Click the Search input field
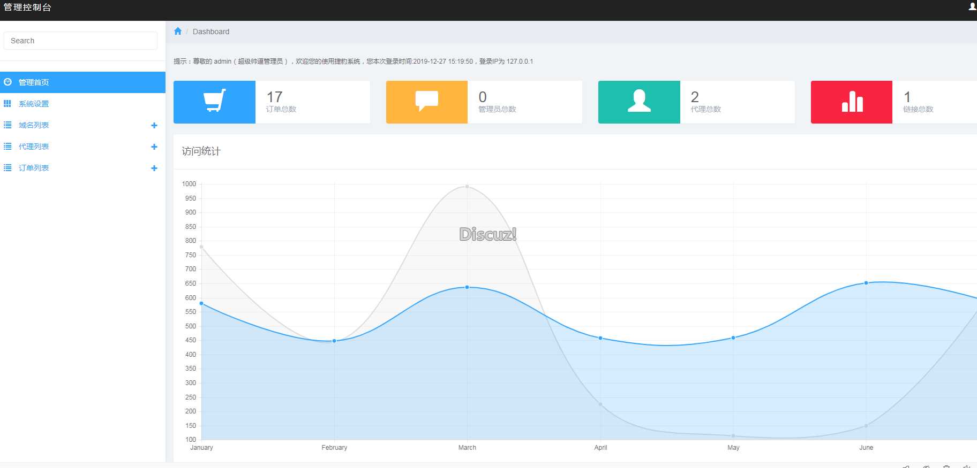The height and width of the screenshot is (468, 977). [80, 41]
